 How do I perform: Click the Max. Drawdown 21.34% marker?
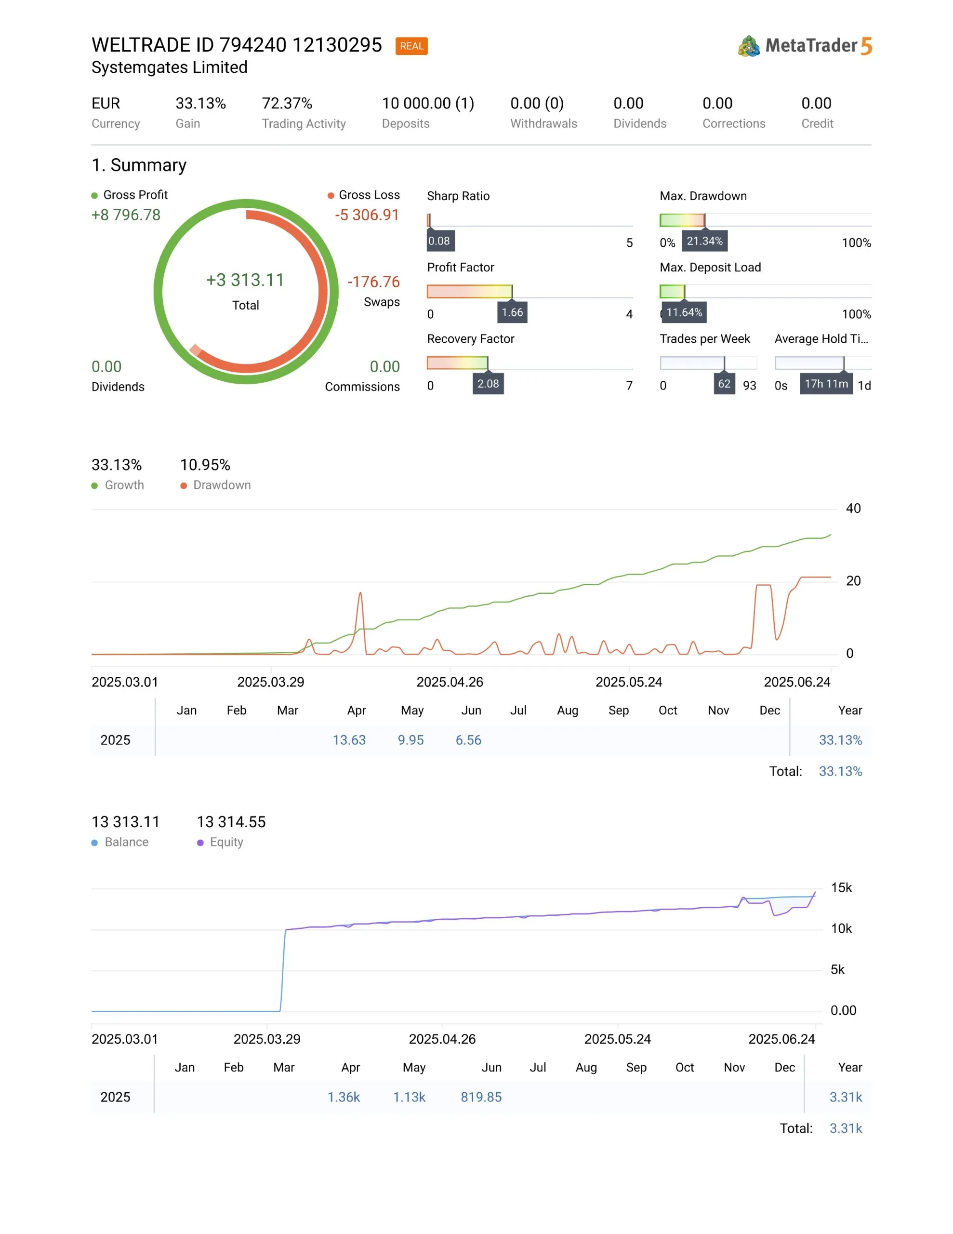point(704,241)
